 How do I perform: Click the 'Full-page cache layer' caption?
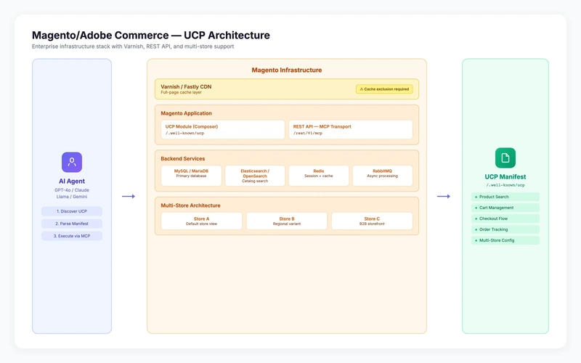click(x=181, y=92)
